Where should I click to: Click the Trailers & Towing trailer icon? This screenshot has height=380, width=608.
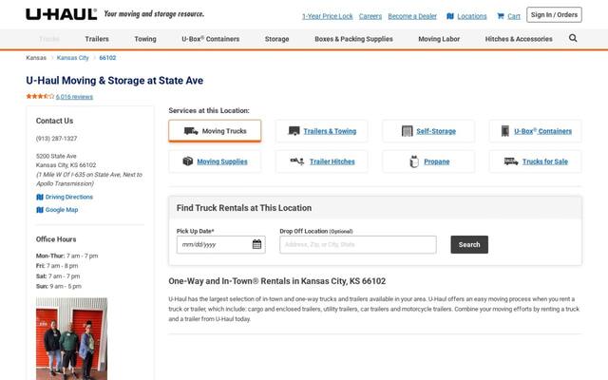pyautogui.click(x=294, y=131)
